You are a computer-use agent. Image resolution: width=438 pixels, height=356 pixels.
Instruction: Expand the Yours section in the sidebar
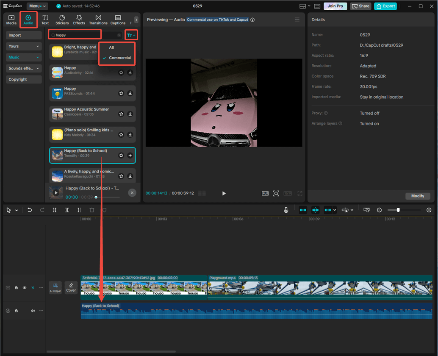pos(23,46)
